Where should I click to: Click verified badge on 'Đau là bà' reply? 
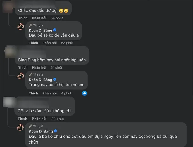[x=54, y=131]
